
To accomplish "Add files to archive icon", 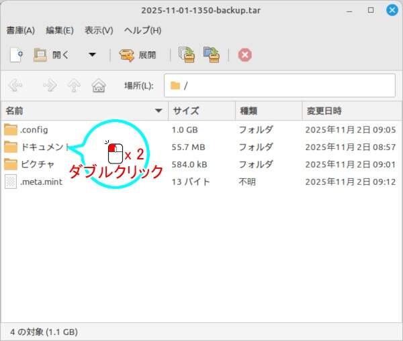I will pyautogui.click(x=187, y=55).
